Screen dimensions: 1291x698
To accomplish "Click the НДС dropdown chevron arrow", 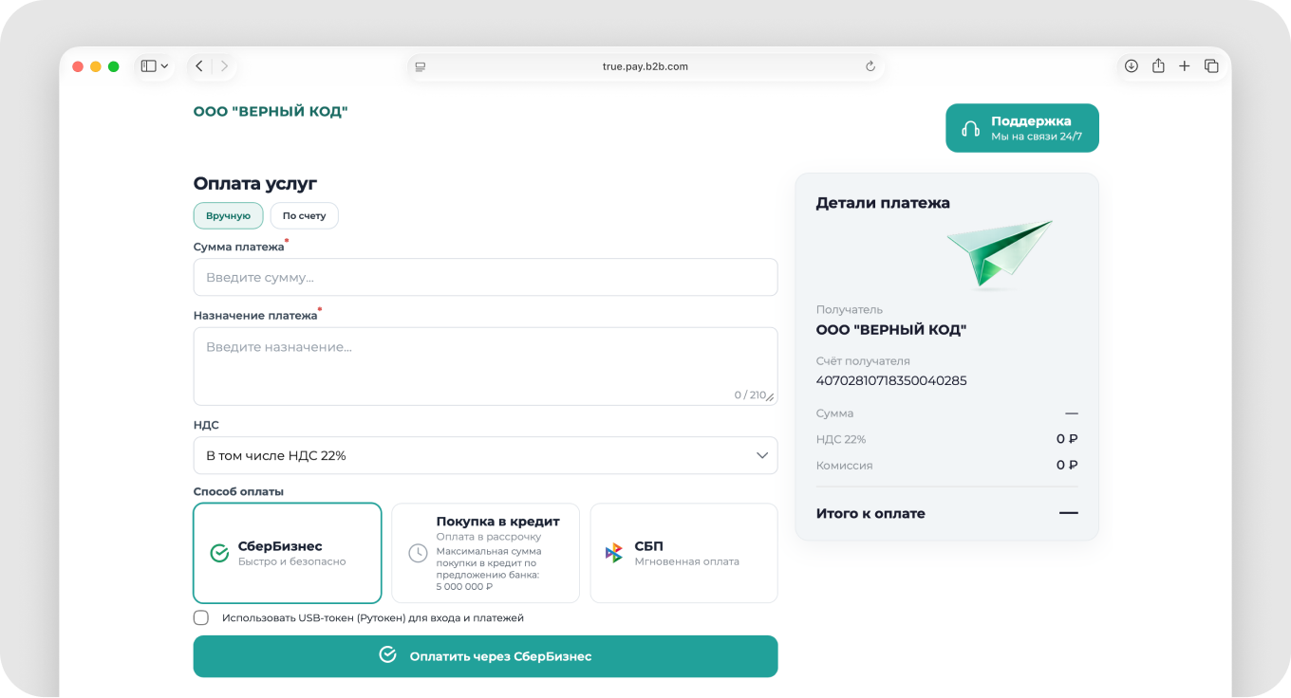I will (762, 455).
